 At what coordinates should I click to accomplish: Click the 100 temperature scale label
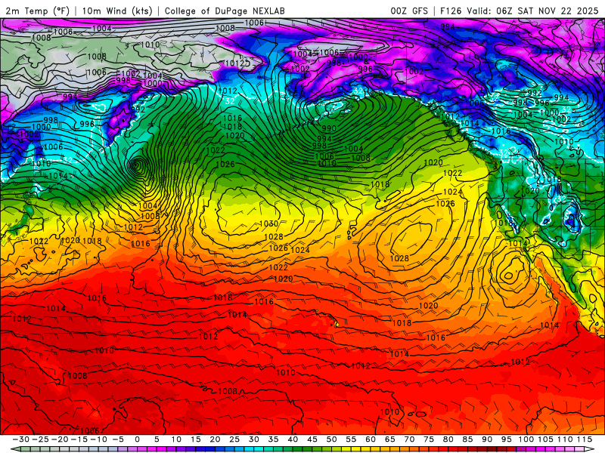pyautogui.click(x=526, y=439)
